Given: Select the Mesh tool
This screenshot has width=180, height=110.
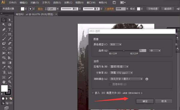Looking at the screenshot, I should [x=4, y=63].
